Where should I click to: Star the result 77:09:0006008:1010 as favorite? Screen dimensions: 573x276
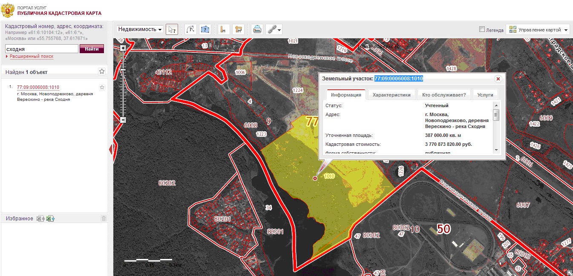tap(102, 87)
